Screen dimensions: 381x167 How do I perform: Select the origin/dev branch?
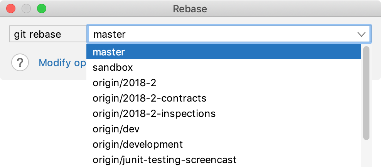point(116,129)
